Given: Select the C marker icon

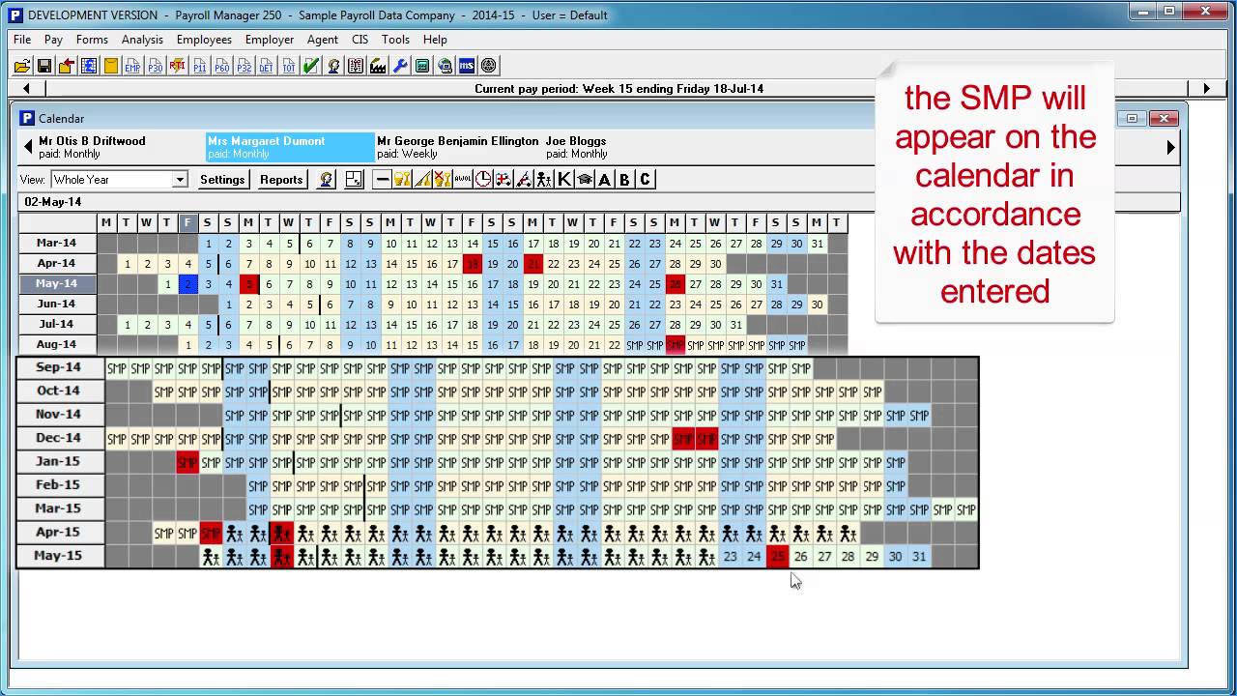Looking at the screenshot, I should tap(645, 179).
